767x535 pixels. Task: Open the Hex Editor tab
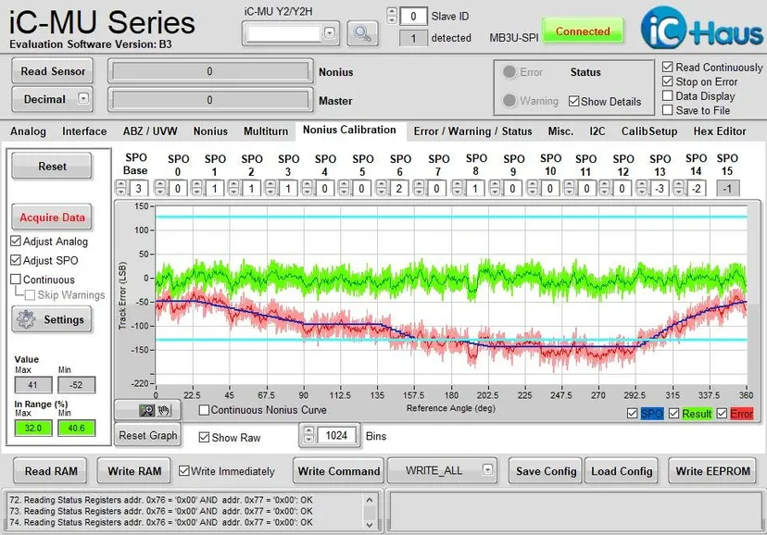click(x=720, y=131)
